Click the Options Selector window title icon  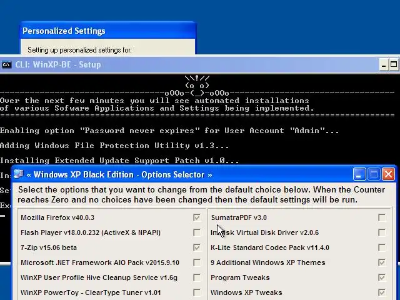(x=19, y=174)
